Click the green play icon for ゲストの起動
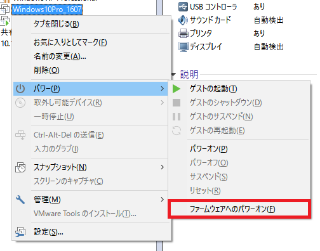This screenshot has width=320, height=251. coord(177,89)
